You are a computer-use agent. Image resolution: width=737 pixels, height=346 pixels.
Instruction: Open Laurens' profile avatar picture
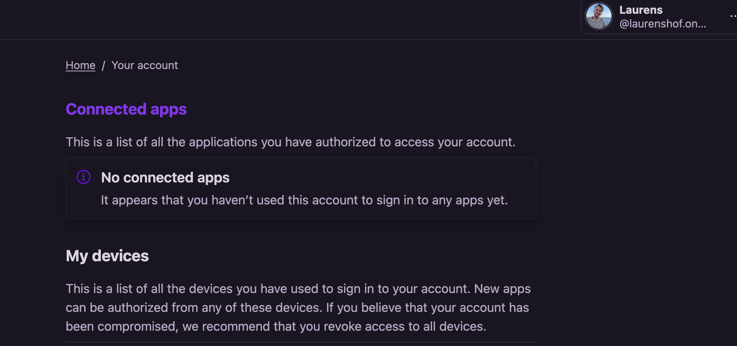(x=598, y=16)
